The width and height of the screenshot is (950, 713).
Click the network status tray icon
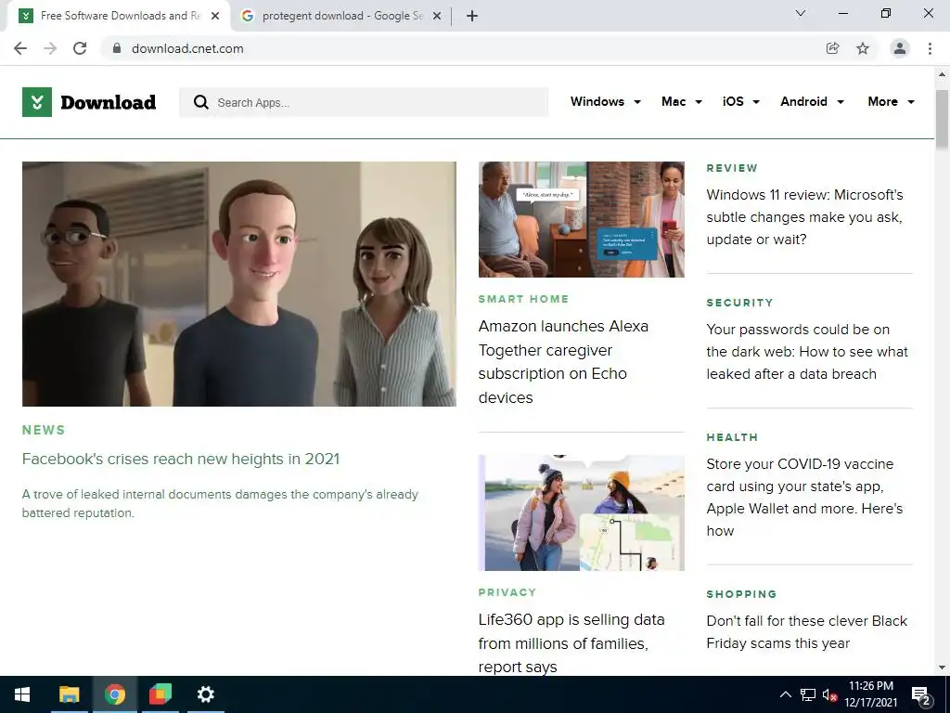click(808, 694)
